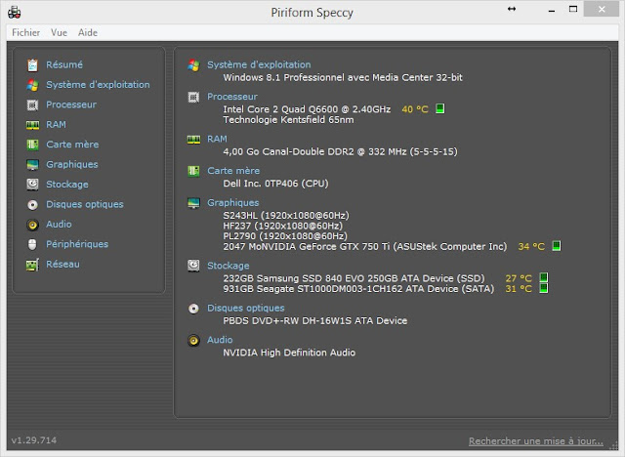Select Résumé in the sidebar
The image size is (625, 457).
[x=64, y=64]
